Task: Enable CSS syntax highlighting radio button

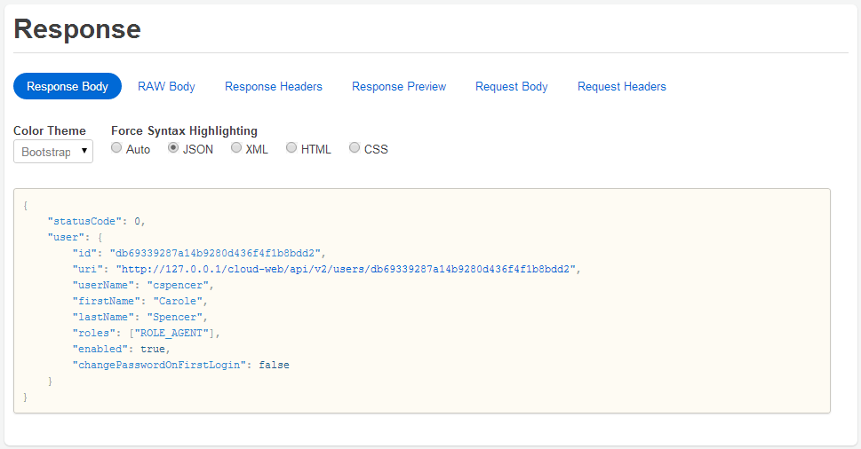Action: (355, 148)
